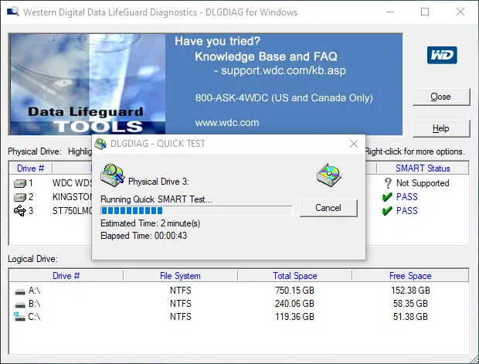
Task: Click the 119.36 GB total space value
Action: pyautogui.click(x=294, y=317)
